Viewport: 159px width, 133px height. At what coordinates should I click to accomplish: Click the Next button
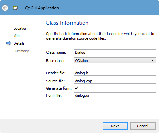coord(115,126)
